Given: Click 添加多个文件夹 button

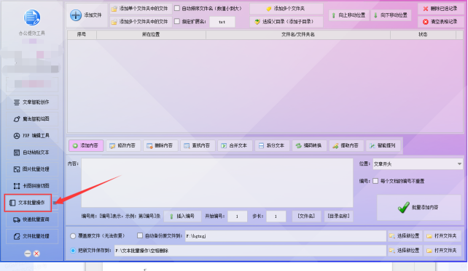Looking at the screenshot, I should 286,9.
